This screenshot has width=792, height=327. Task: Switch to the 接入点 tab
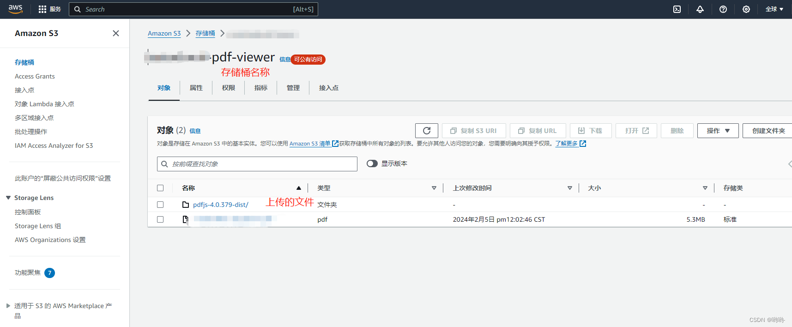point(329,88)
